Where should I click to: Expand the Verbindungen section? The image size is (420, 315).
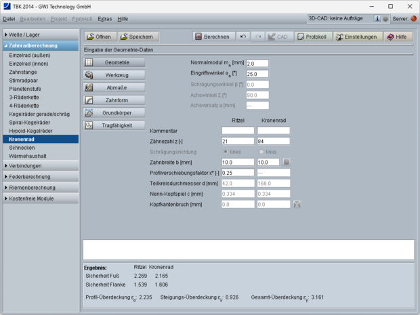(x=39, y=165)
